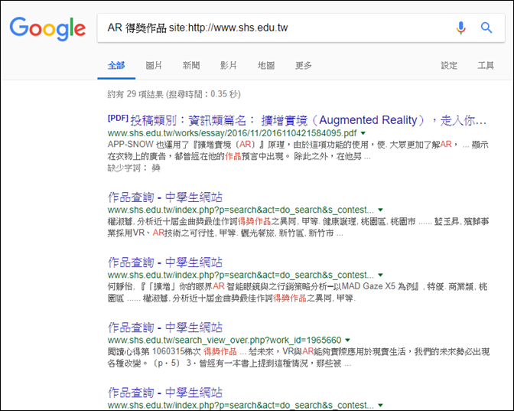
Task: Start voice search with microphone icon
Action: click(461, 28)
